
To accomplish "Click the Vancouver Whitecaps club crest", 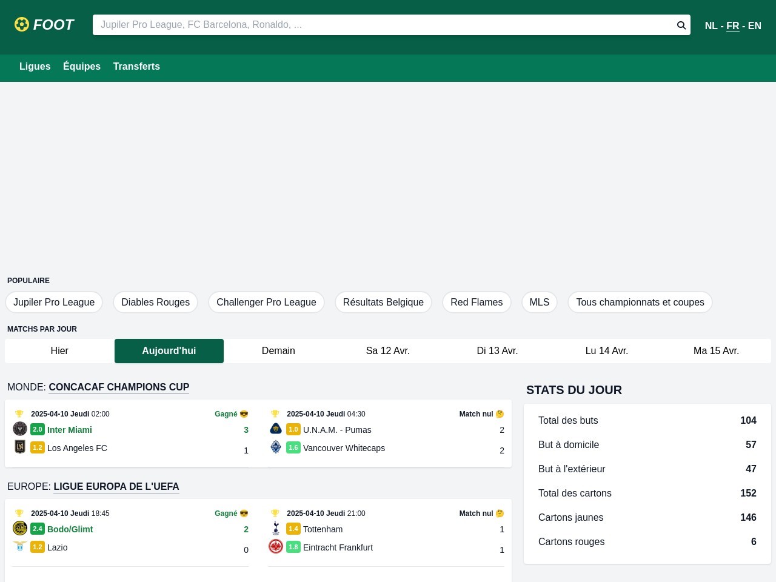I will 276,447.
